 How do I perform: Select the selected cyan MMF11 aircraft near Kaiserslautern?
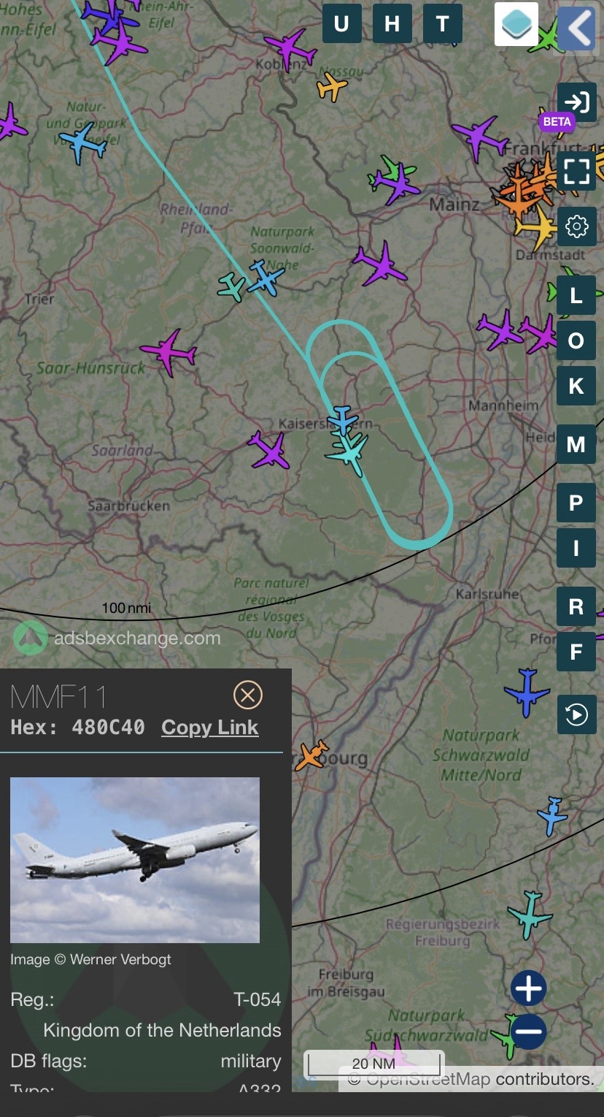coord(349,453)
